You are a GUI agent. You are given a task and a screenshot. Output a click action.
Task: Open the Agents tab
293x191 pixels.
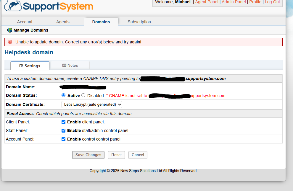coord(63,22)
